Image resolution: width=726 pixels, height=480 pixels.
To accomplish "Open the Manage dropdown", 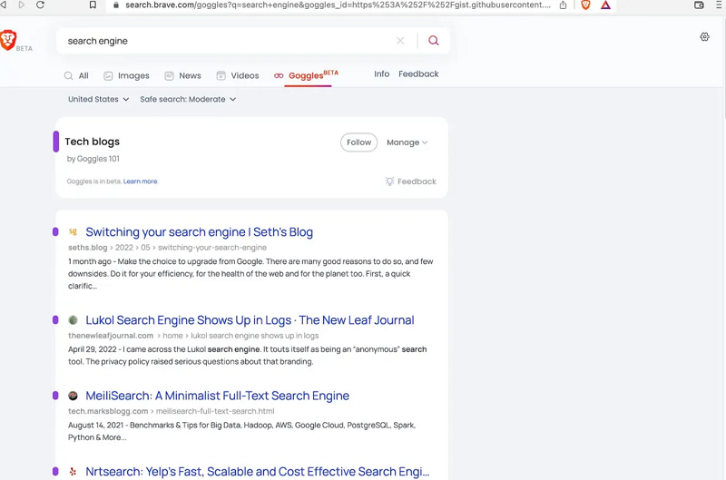I will (407, 142).
